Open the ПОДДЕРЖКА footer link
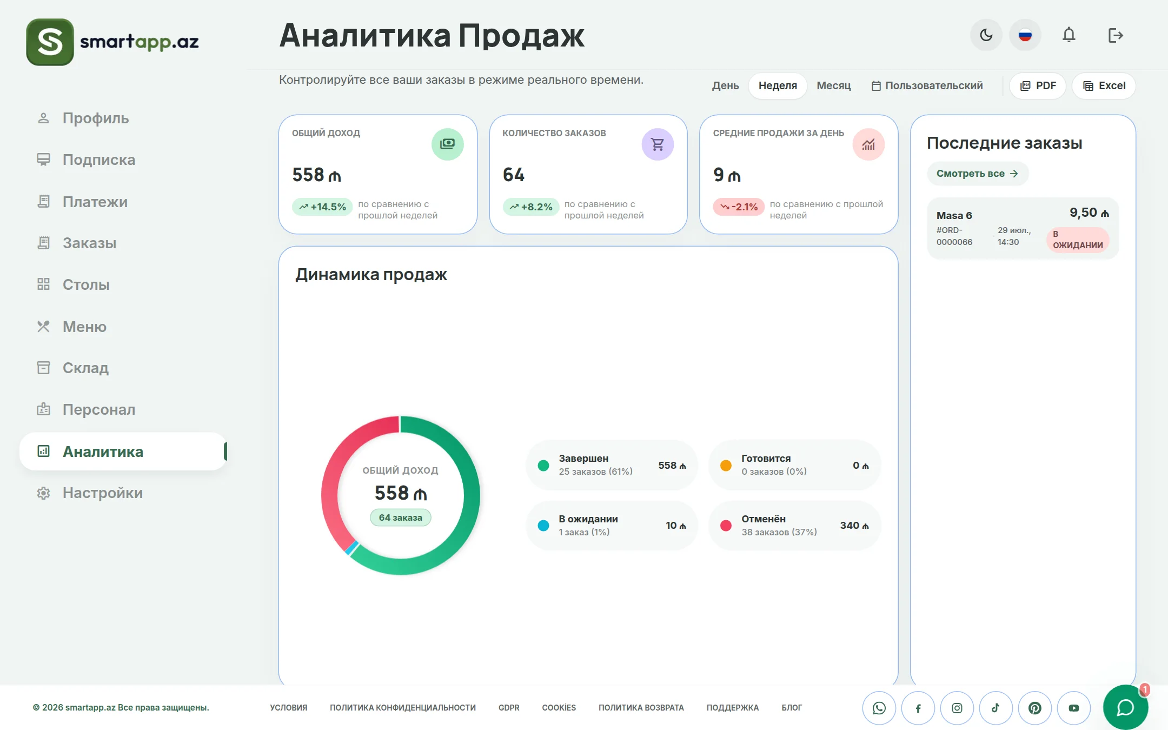Image resolution: width=1168 pixels, height=730 pixels. [733, 707]
